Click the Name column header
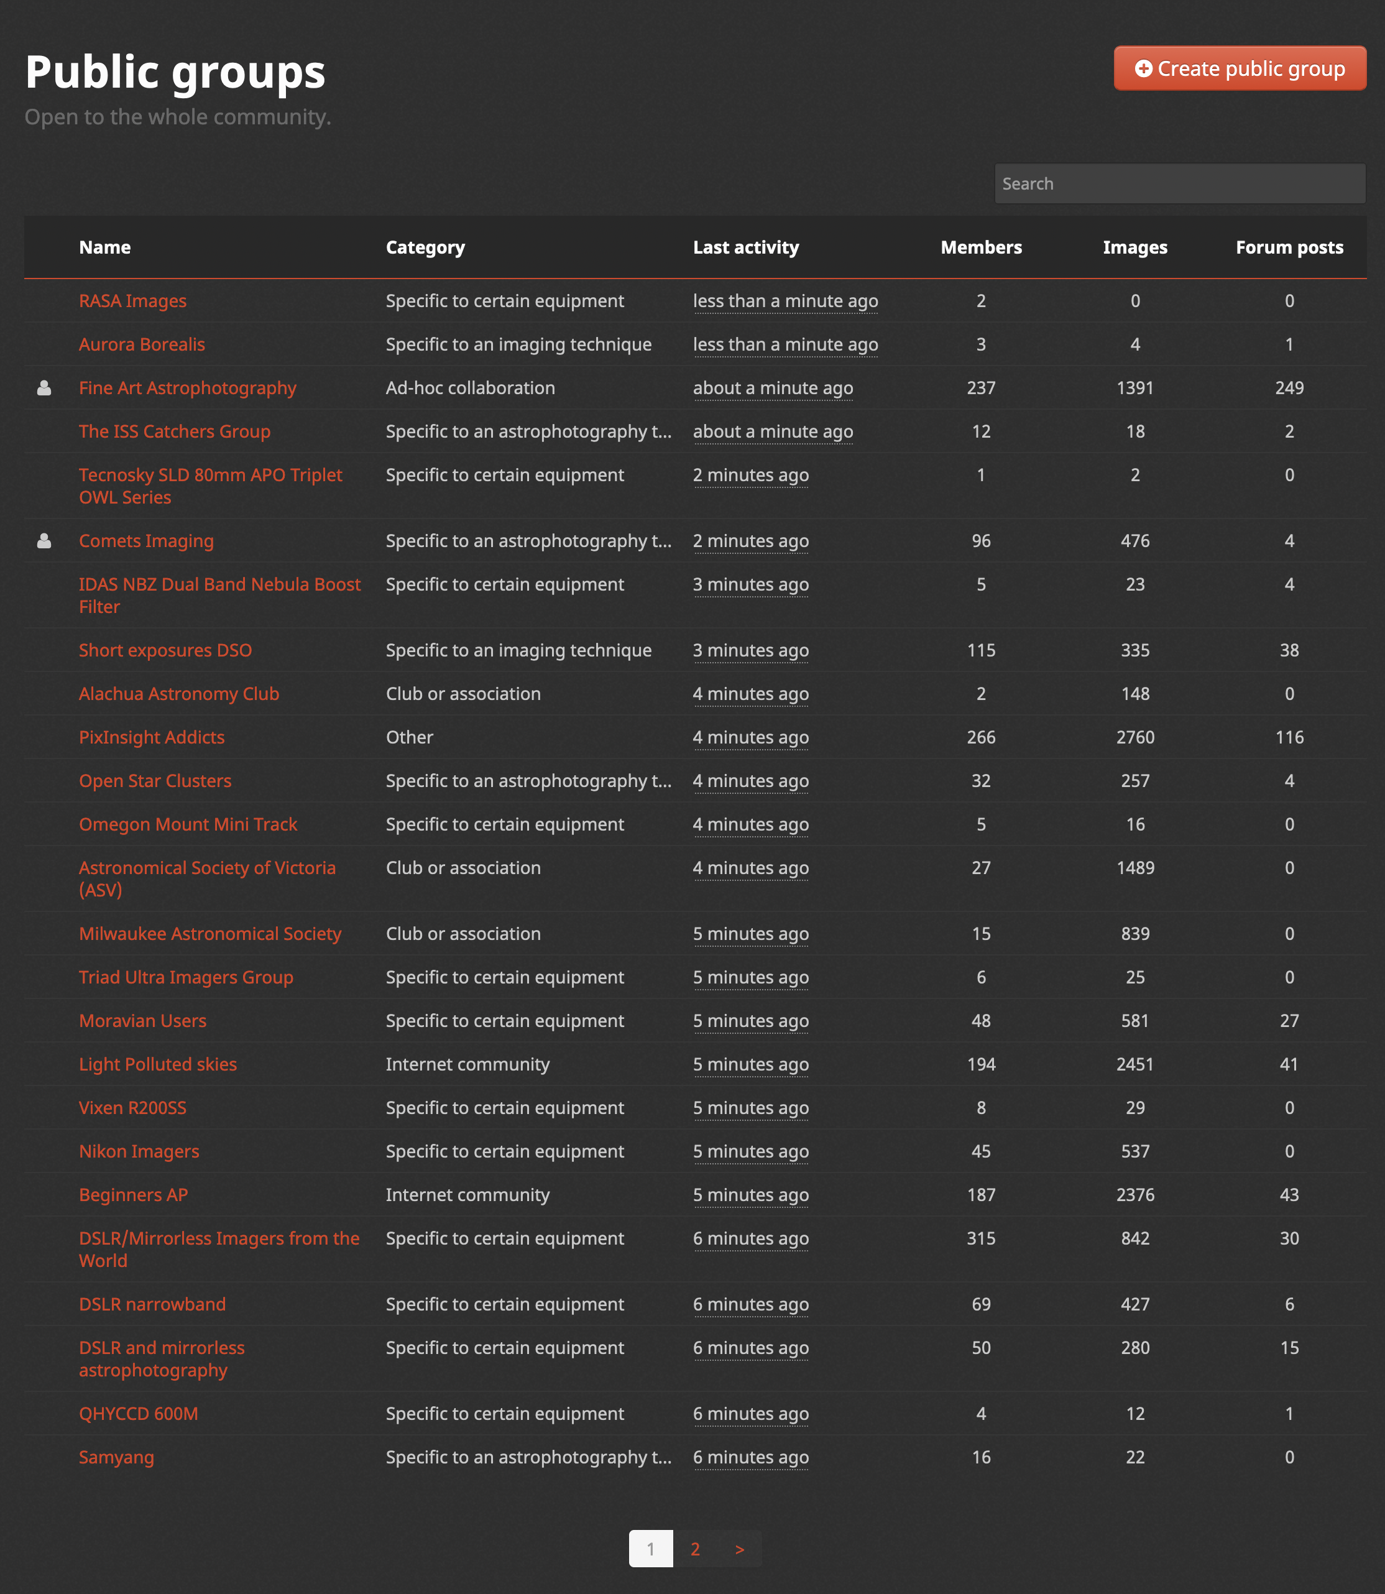 (x=105, y=247)
